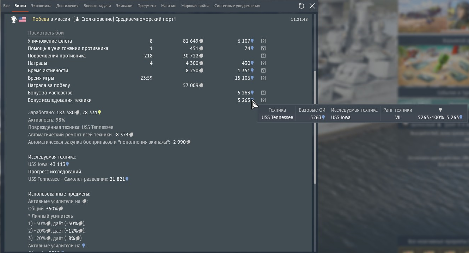Open the Магазин tab

[169, 6]
